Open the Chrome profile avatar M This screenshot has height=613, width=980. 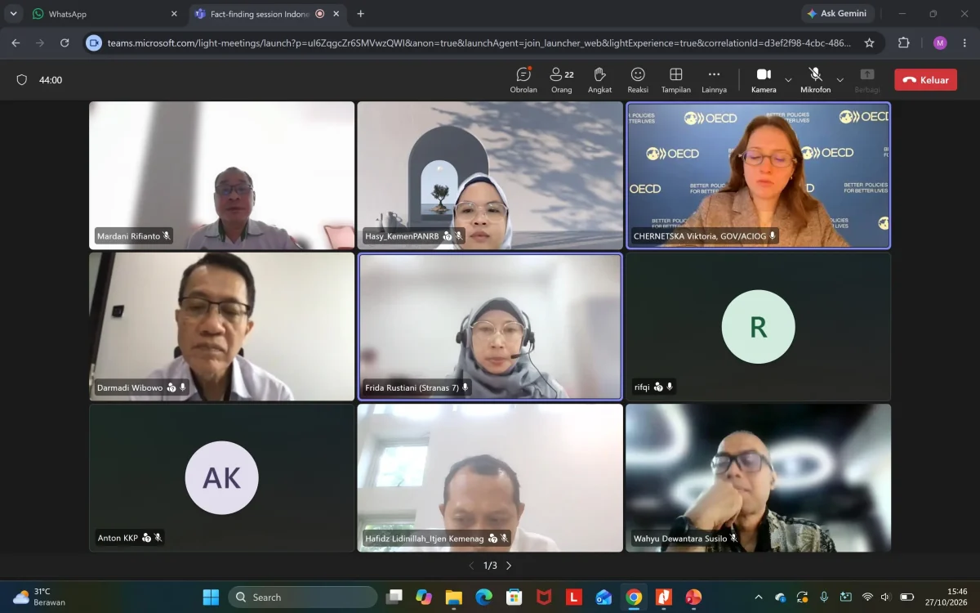click(940, 43)
